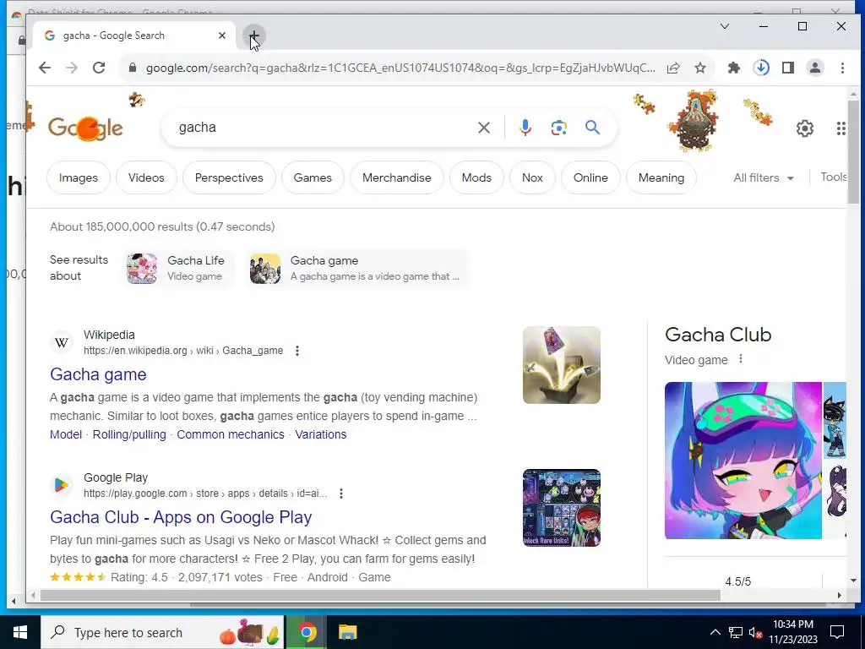The width and height of the screenshot is (865, 649).
Task: Open the Downloads indicator in toolbar
Action: (x=761, y=68)
